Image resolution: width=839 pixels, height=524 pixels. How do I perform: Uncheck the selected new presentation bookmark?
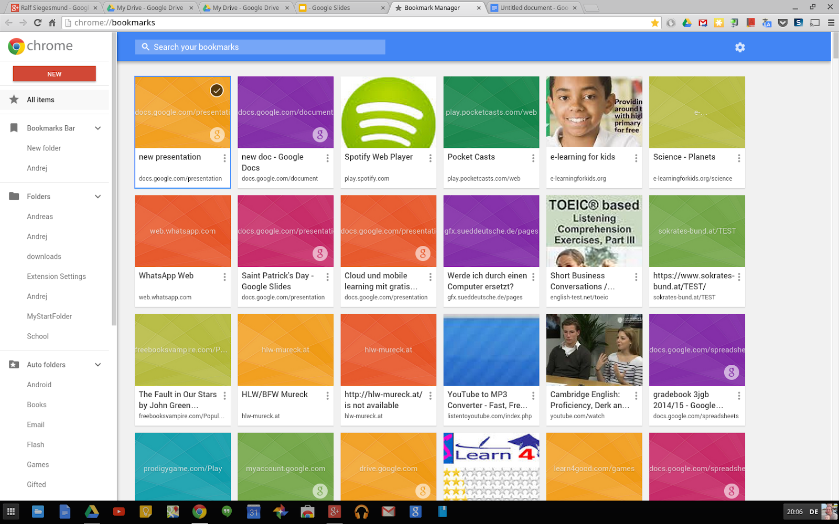tap(217, 90)
